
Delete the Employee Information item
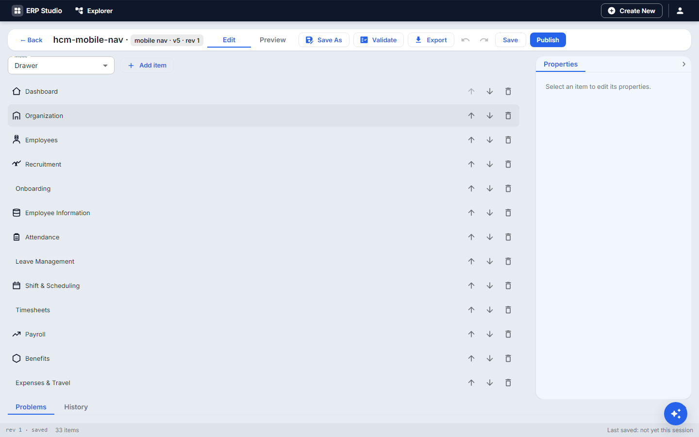508,213
